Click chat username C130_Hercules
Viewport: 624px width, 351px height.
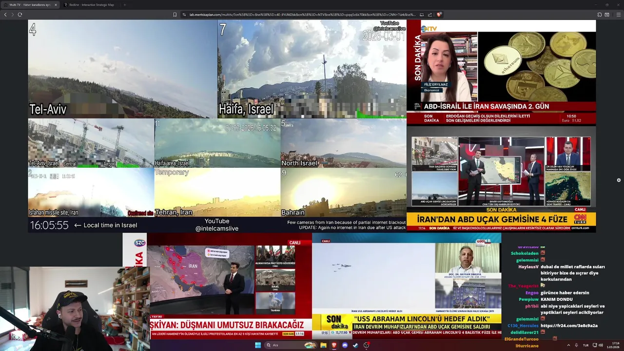click(x=523, y=326)
